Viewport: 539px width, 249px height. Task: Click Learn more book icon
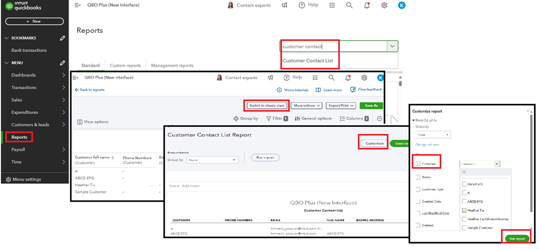tap(318, 90)
